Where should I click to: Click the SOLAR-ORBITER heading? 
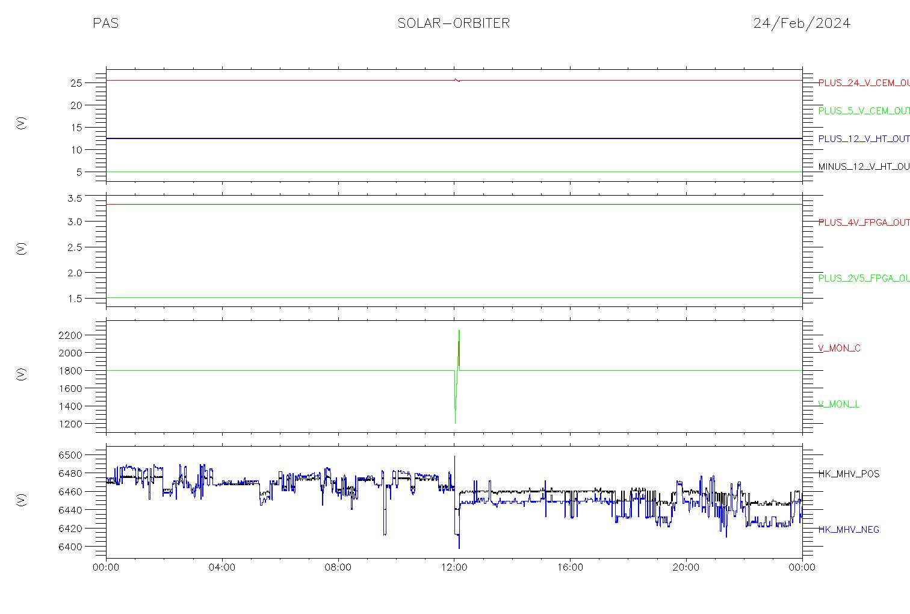[454, 23]
